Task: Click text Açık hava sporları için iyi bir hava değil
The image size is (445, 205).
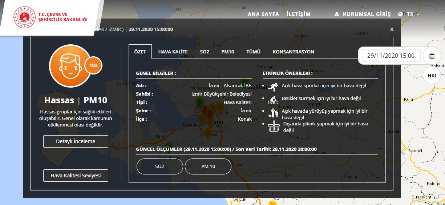Action: click(324, 86)
